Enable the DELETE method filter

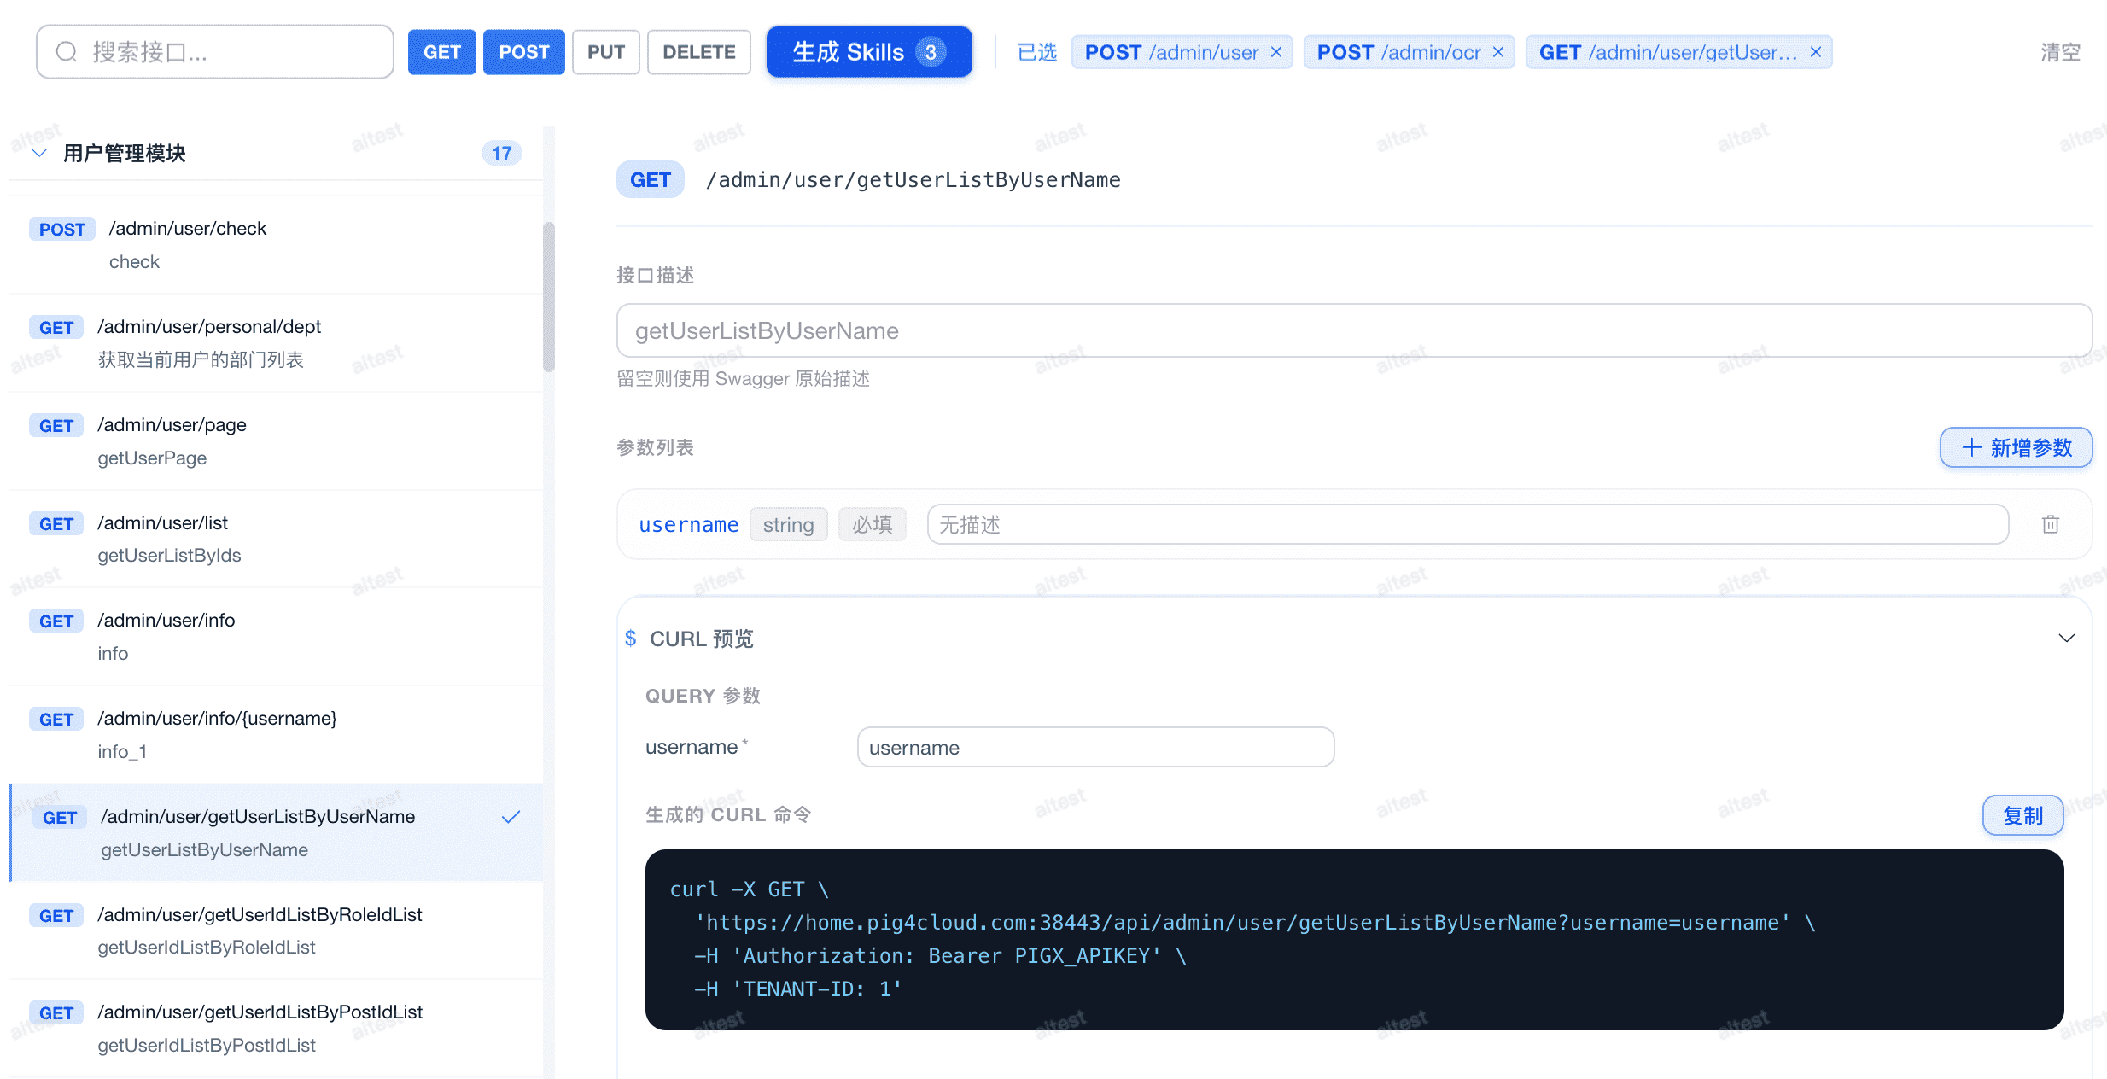click(x=698, y=52)
